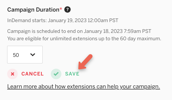Screen dimensions: 172x100
Task: Click the red X cancel icon
Action: (12, 74)
